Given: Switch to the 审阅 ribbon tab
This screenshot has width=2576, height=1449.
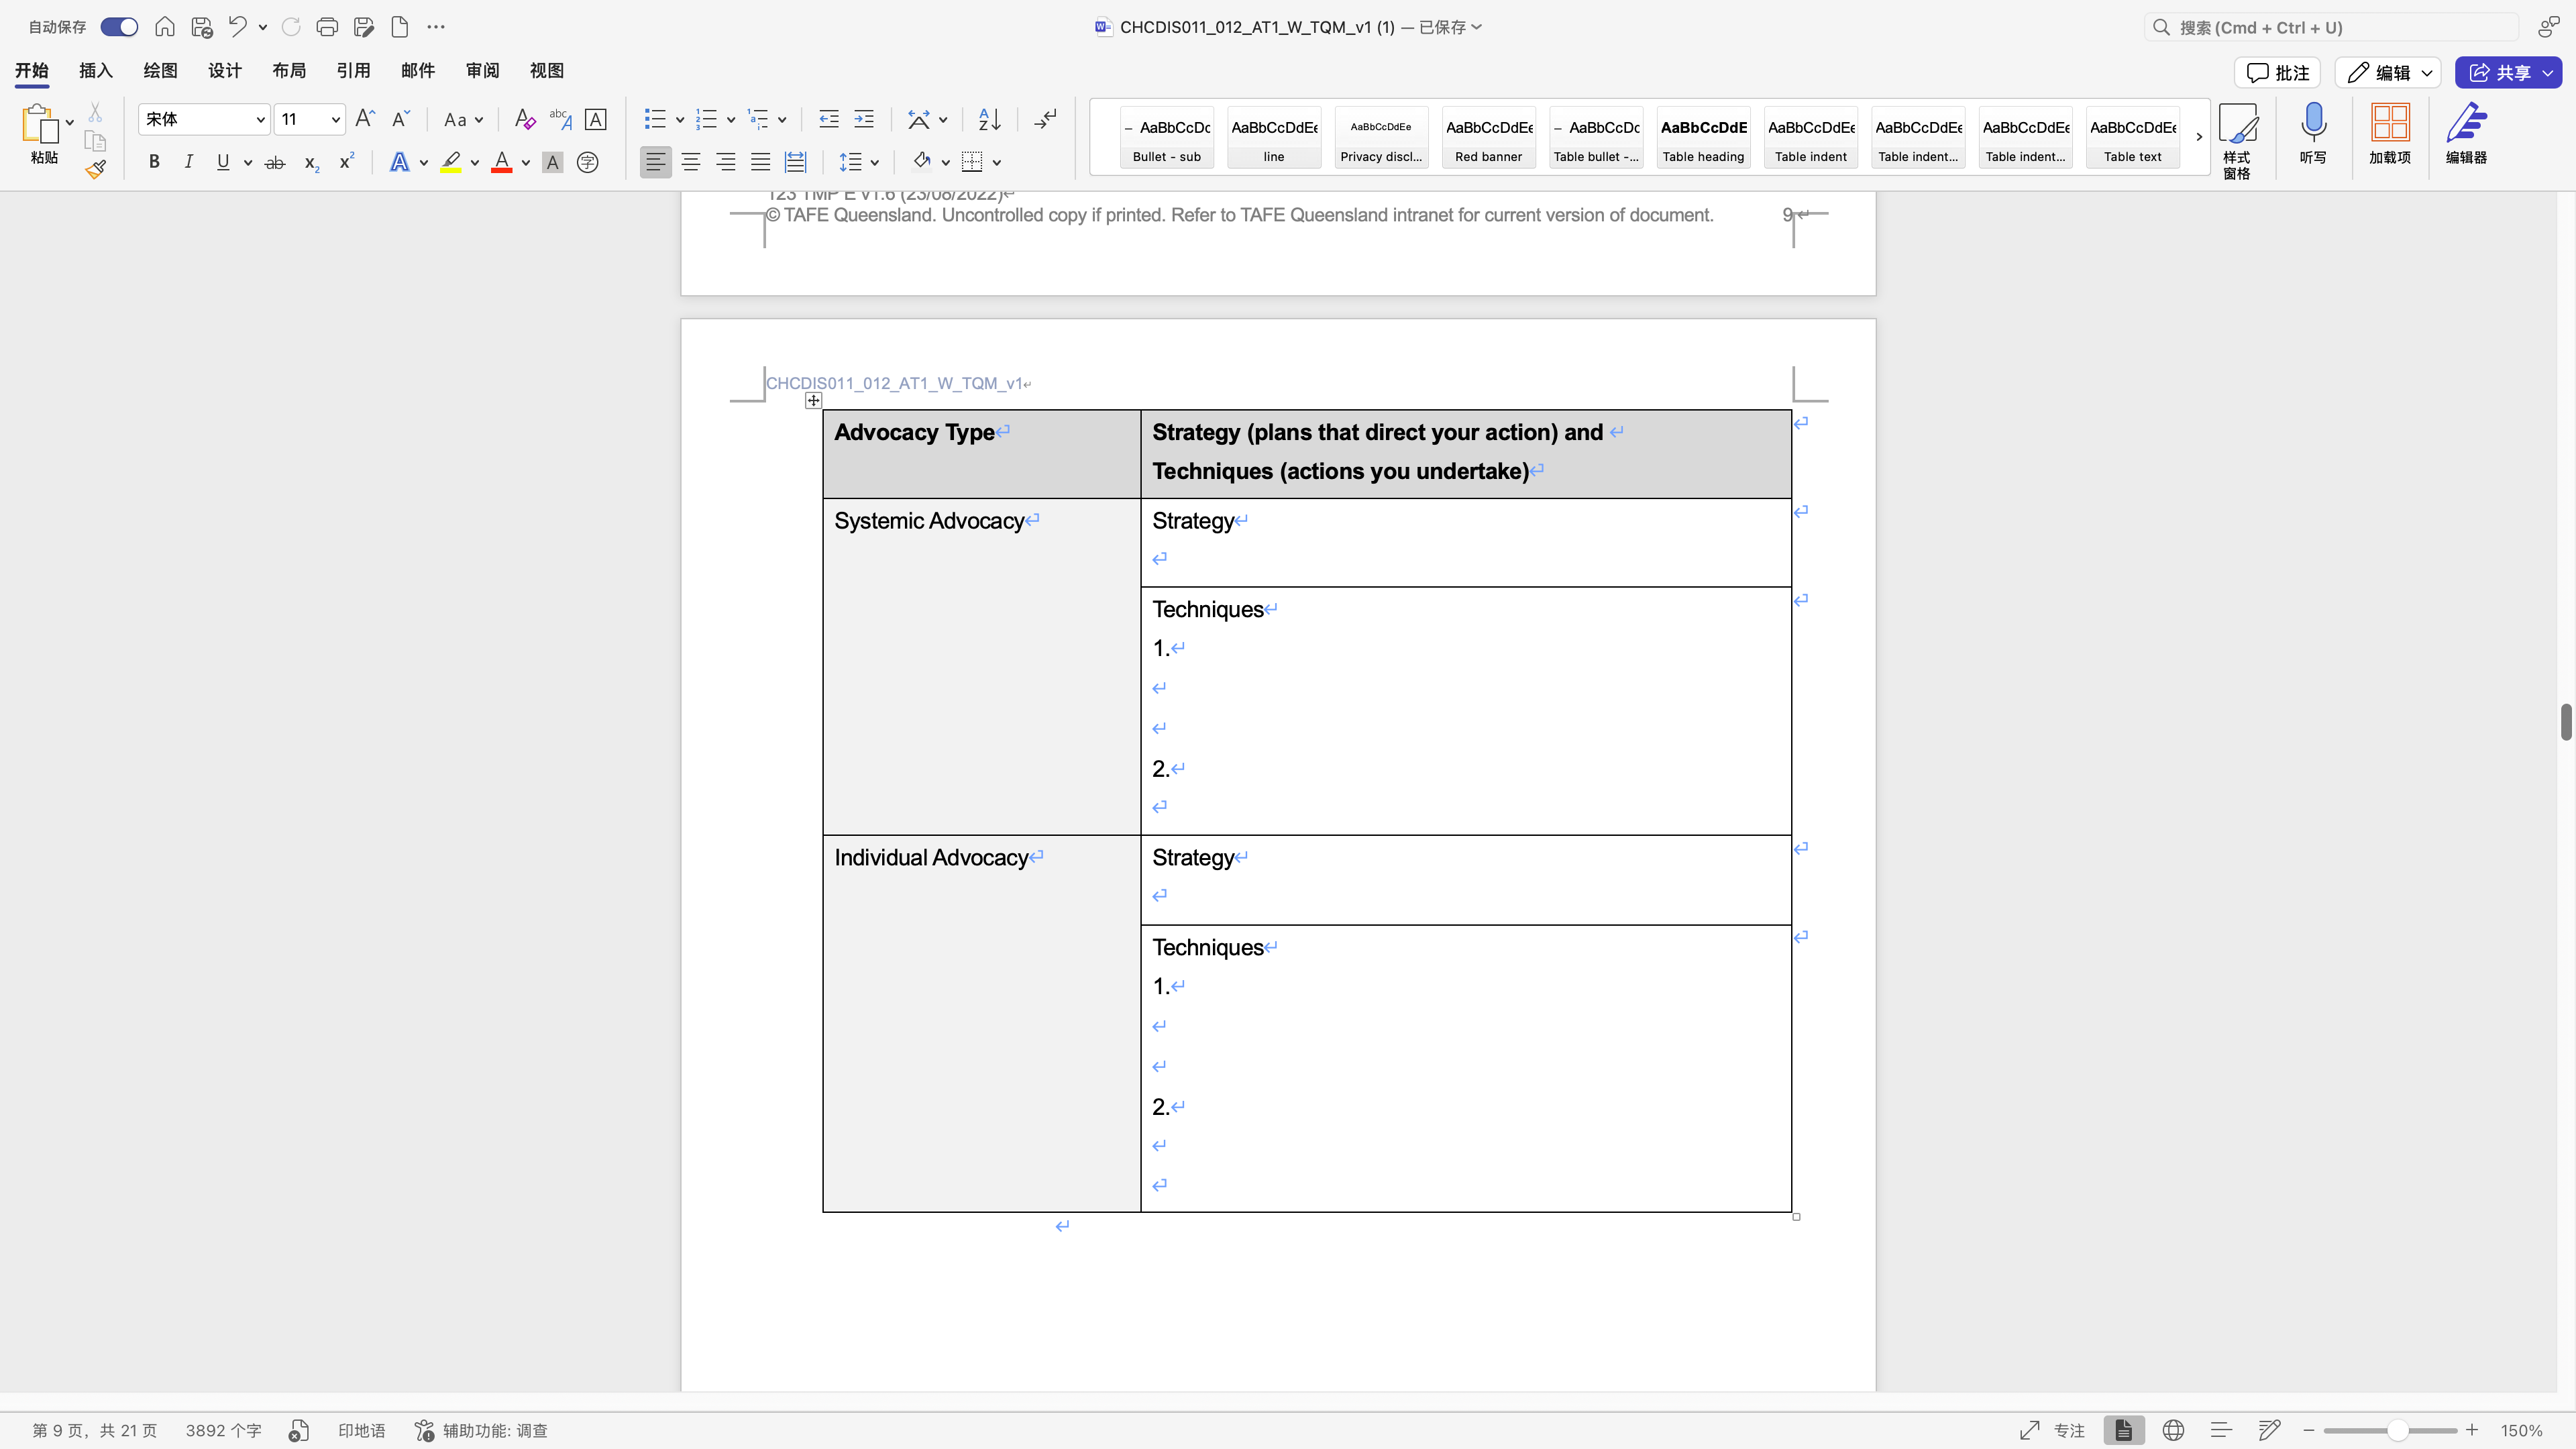Looking at the screenshot, I should pyautogui.click(x=482, y=71).
